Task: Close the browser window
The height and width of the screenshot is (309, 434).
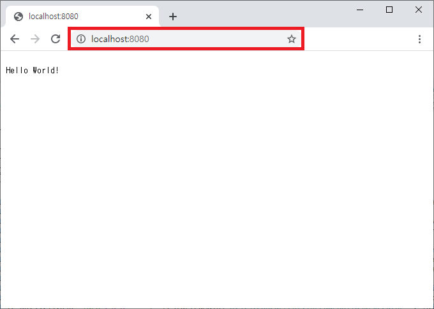Action: coord(419,10)
